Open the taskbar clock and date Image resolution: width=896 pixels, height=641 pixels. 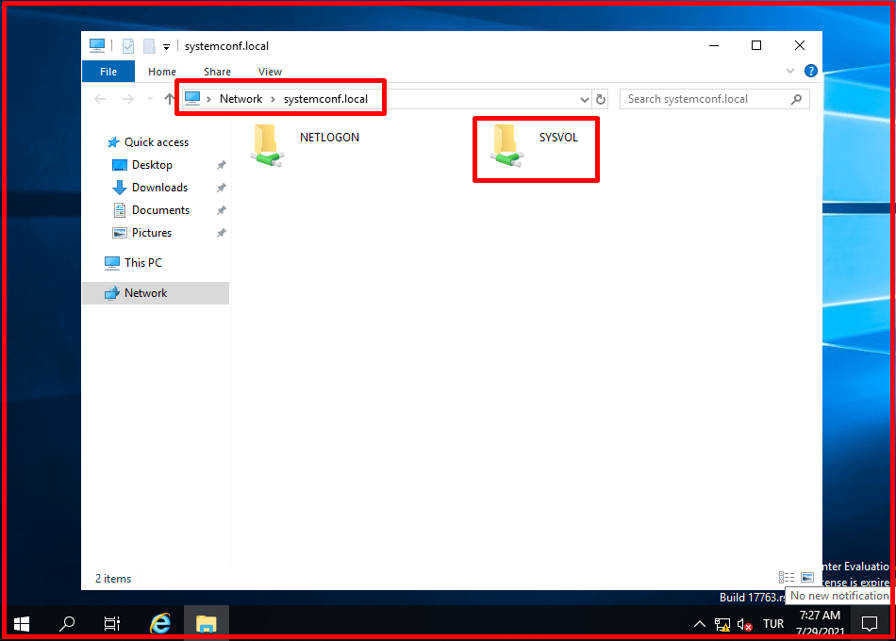click(x=820, y=623)
